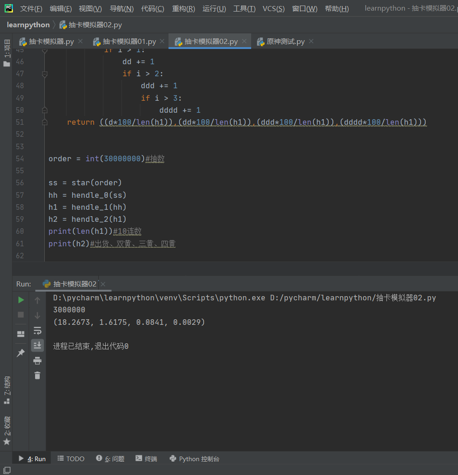This screenshot has height=475, width=458.
Task: Clear all console output with trash icon
Action: [x=37, y=376]
